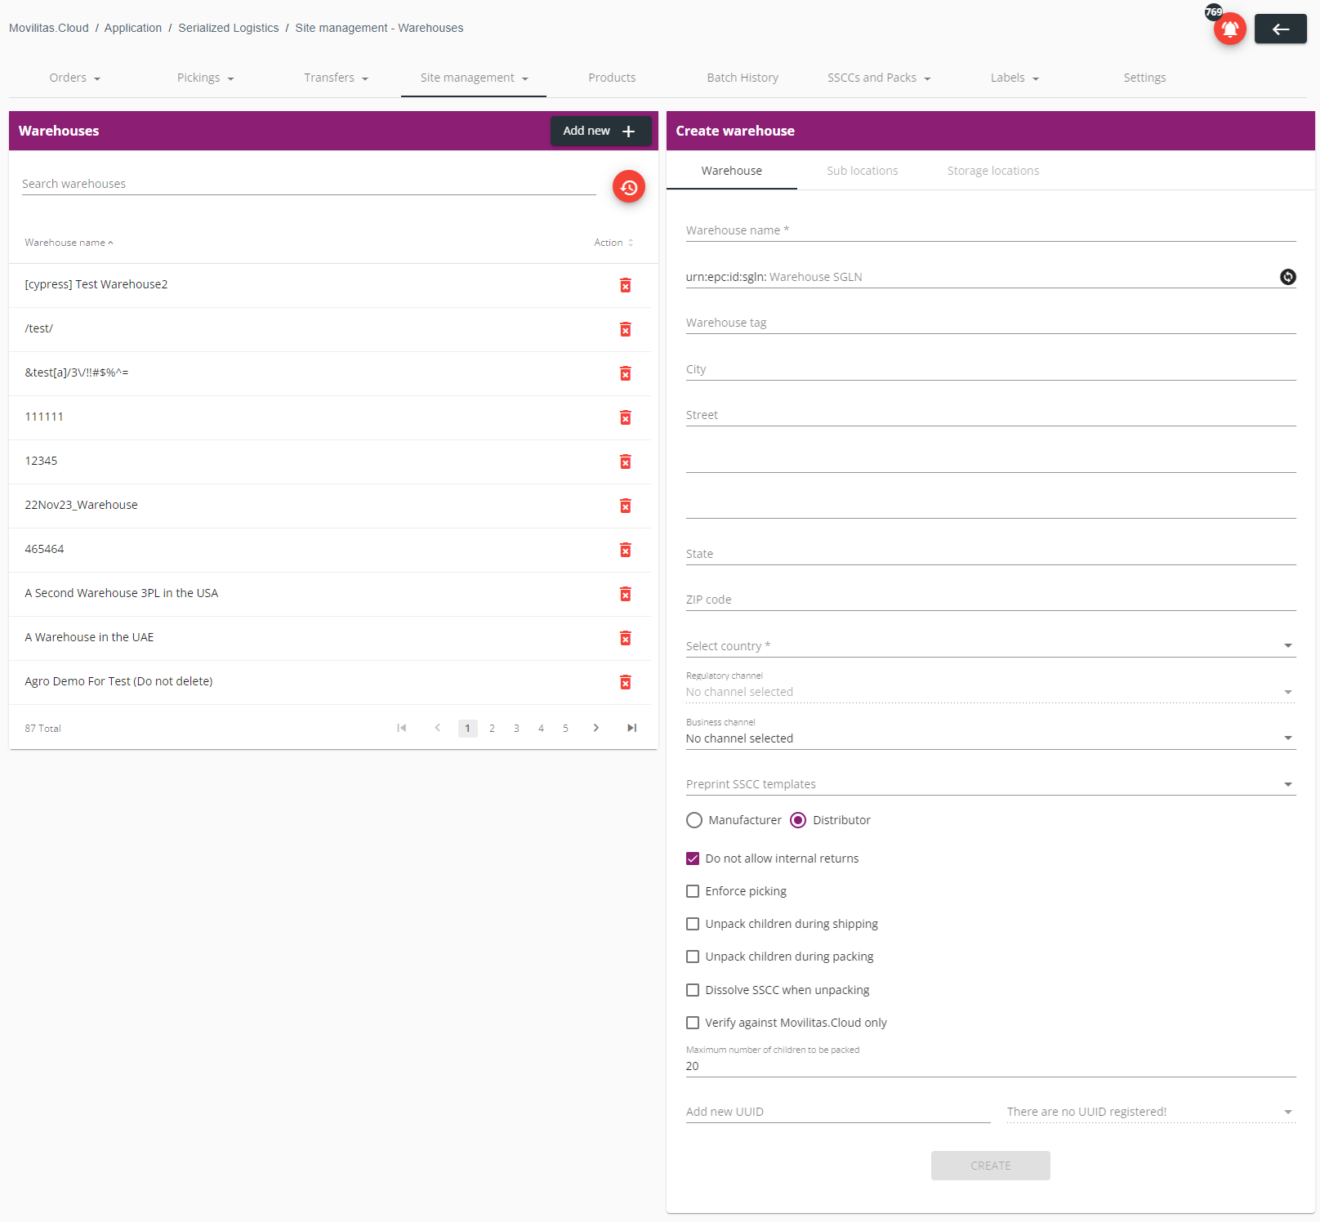The width and height of the screenshot is (1320, 1222).
Task: Delete the /test/ warehouse
Action: coord(625,329)
